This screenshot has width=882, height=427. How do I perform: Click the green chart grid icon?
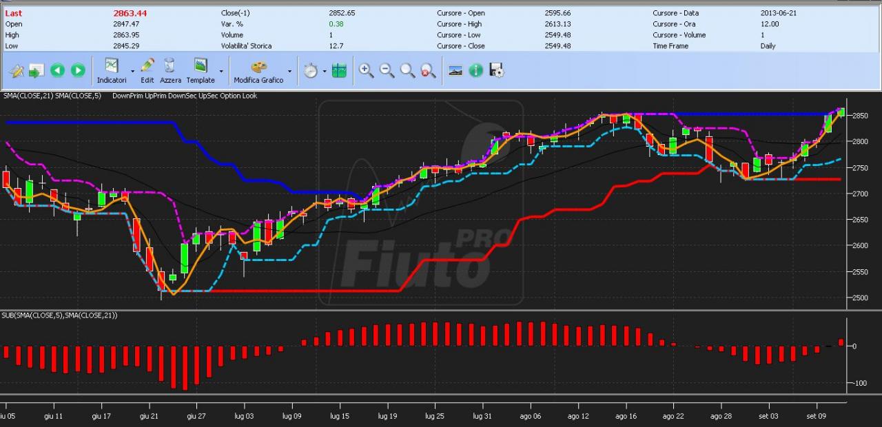[339, 70]
